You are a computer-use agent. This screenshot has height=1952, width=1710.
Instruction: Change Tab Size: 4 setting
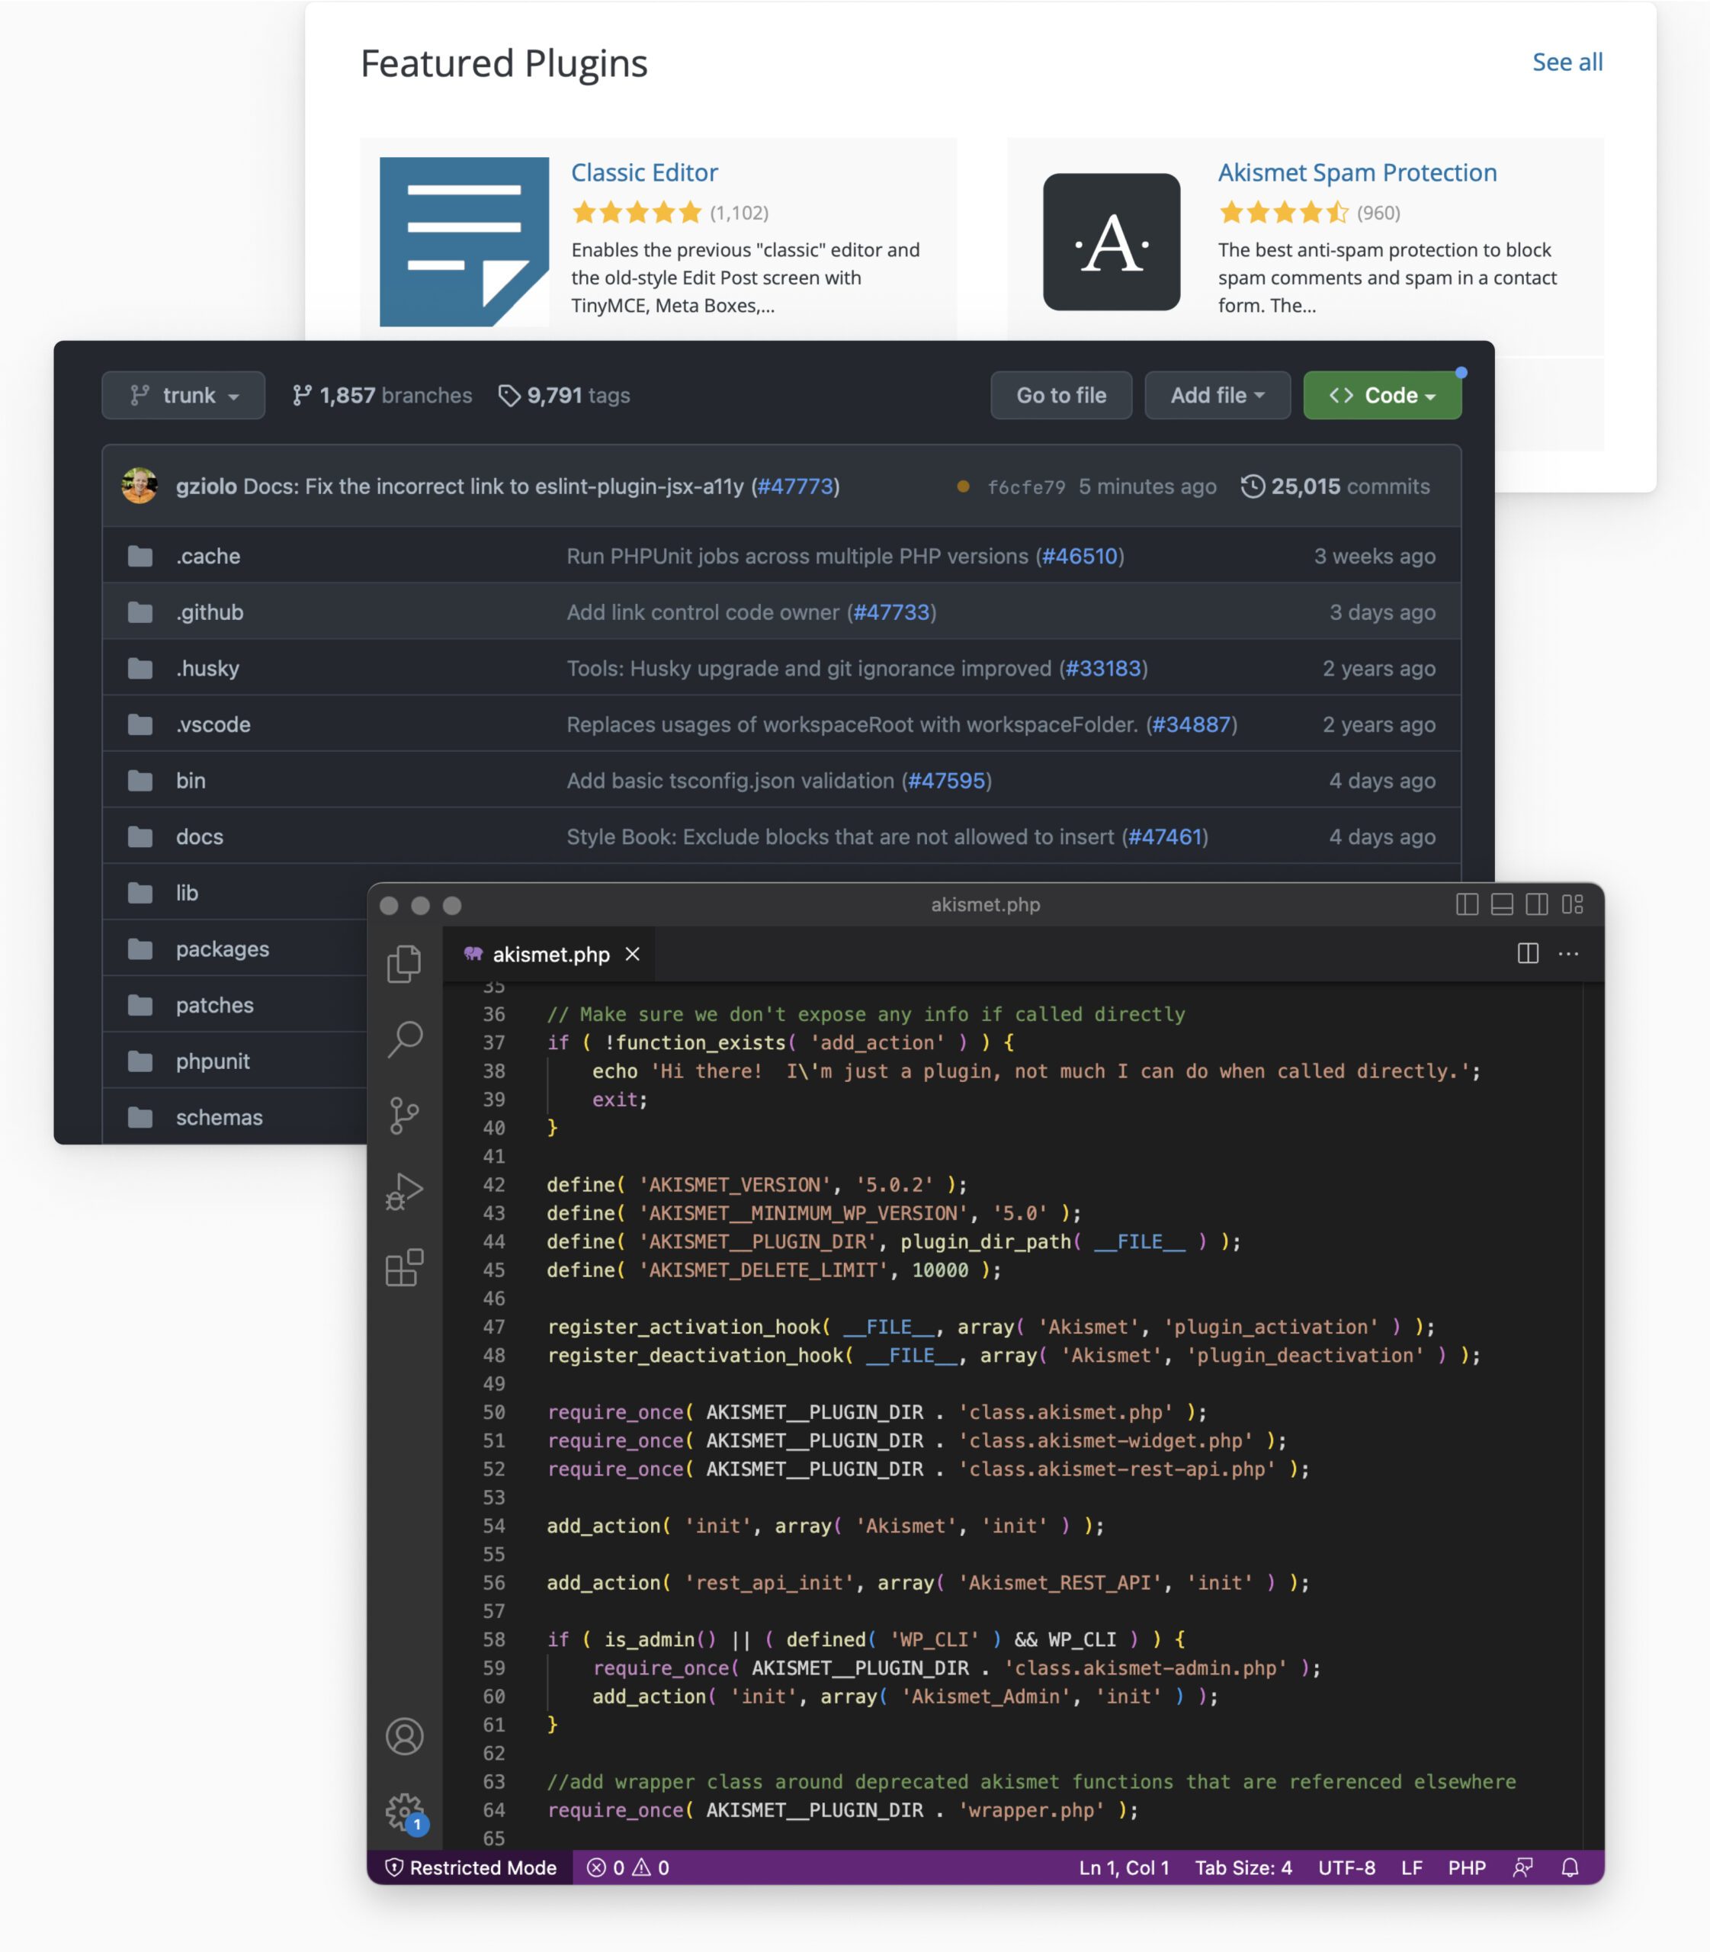(x=1243, y=1867)
